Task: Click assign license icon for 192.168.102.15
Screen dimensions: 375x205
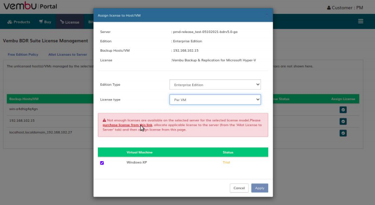Action: tap(343, 122)
